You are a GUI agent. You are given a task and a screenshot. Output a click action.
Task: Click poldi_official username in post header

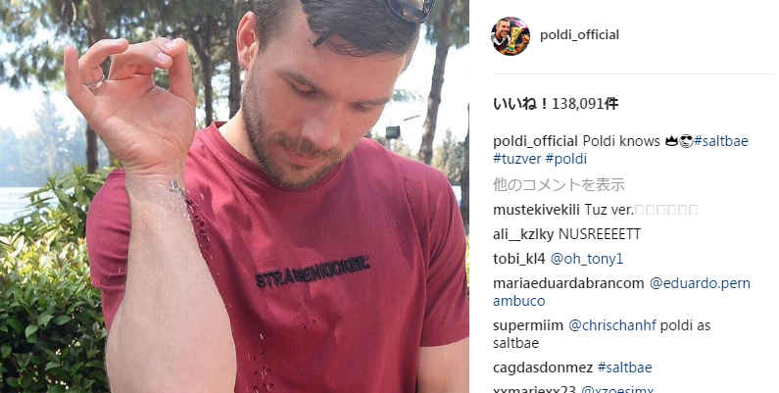click(579, 35)
